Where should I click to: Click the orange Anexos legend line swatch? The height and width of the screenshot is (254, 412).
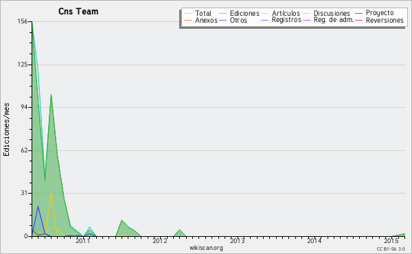point(188,20)
